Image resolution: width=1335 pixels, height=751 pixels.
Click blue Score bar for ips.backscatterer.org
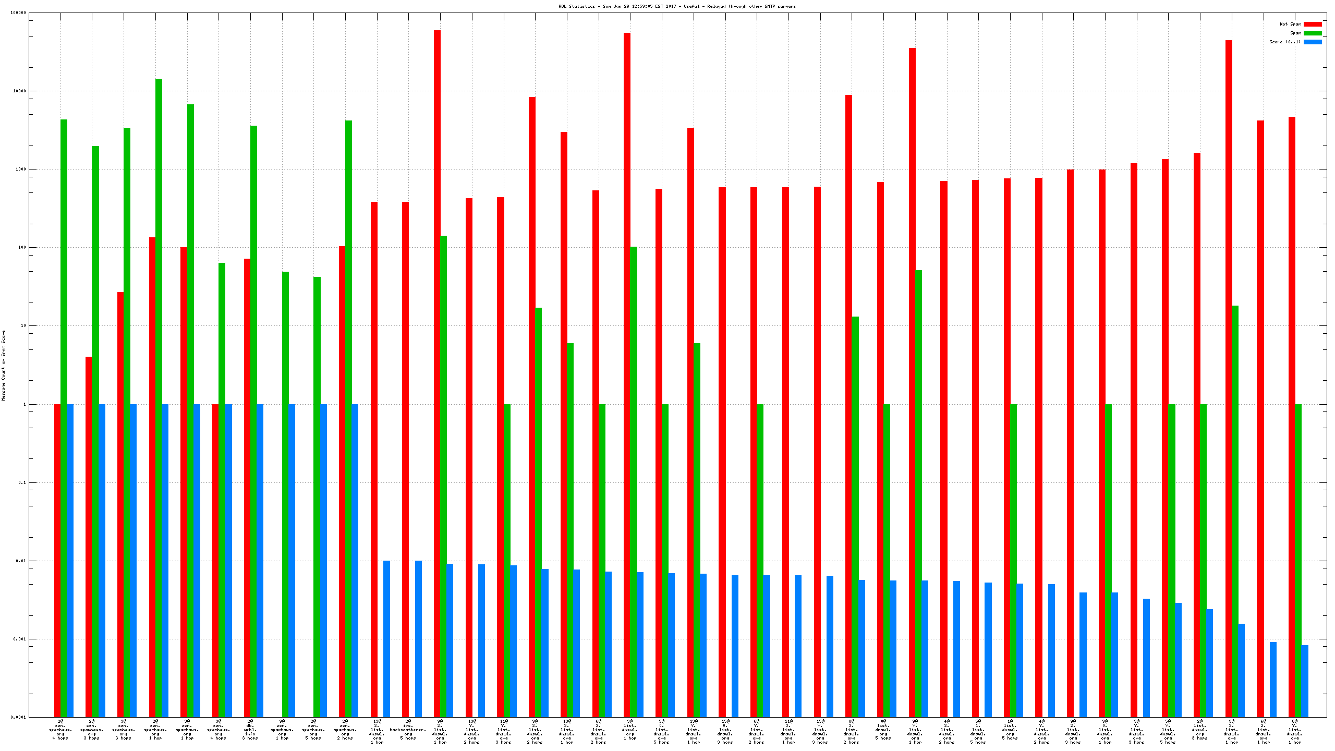[x=418, y=638]
